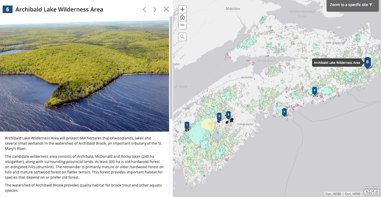Open the map search tool
The height and width of the screenshot is (197, 381).
[x=183, y=36]
